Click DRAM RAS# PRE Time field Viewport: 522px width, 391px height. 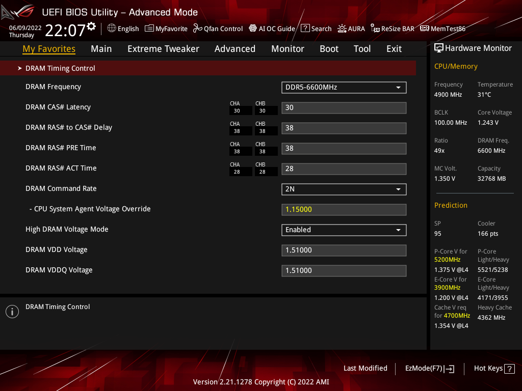point(344,149)
